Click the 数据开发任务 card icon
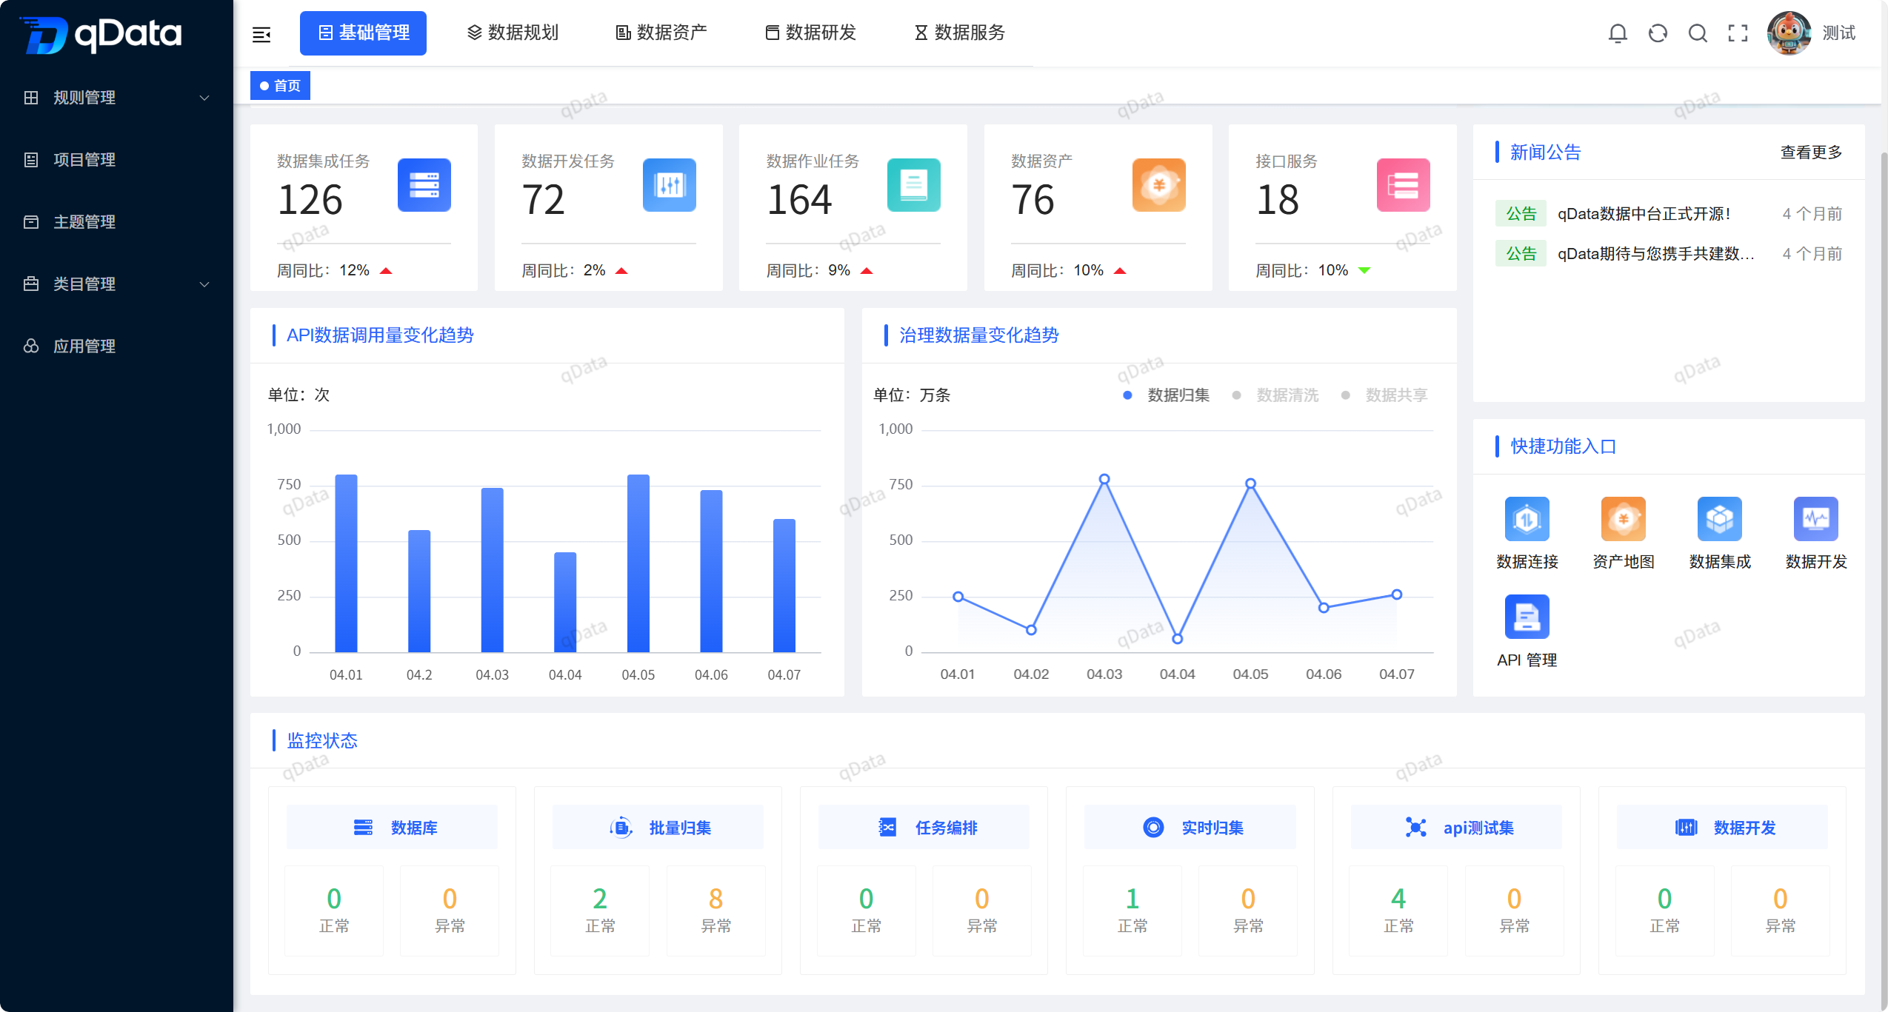The height and width of the screenshot is (1012, 1888). pyautogui.click(x=670, y=185)
